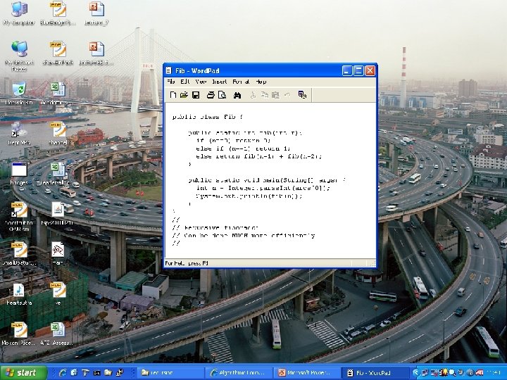
Task: Click the 'Integer.parseInt' line in the document
Action: point(263,188)
